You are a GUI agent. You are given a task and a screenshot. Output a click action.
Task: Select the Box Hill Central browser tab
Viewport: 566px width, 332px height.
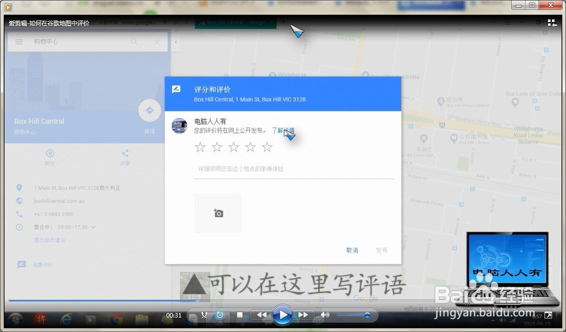(235, 22)
